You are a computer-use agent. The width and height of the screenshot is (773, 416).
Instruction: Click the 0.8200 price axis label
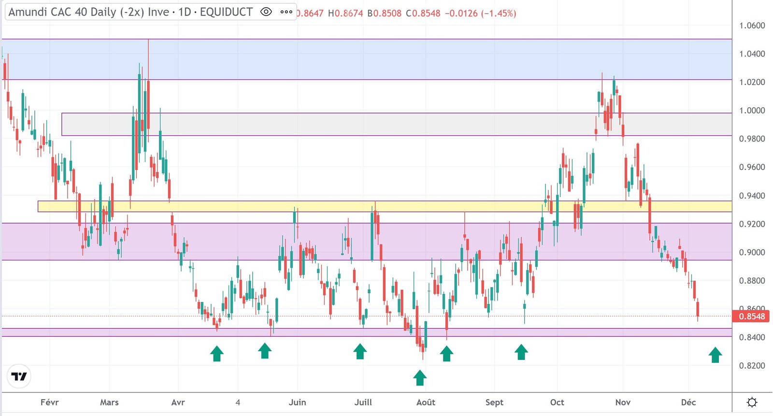coord(752,366)
